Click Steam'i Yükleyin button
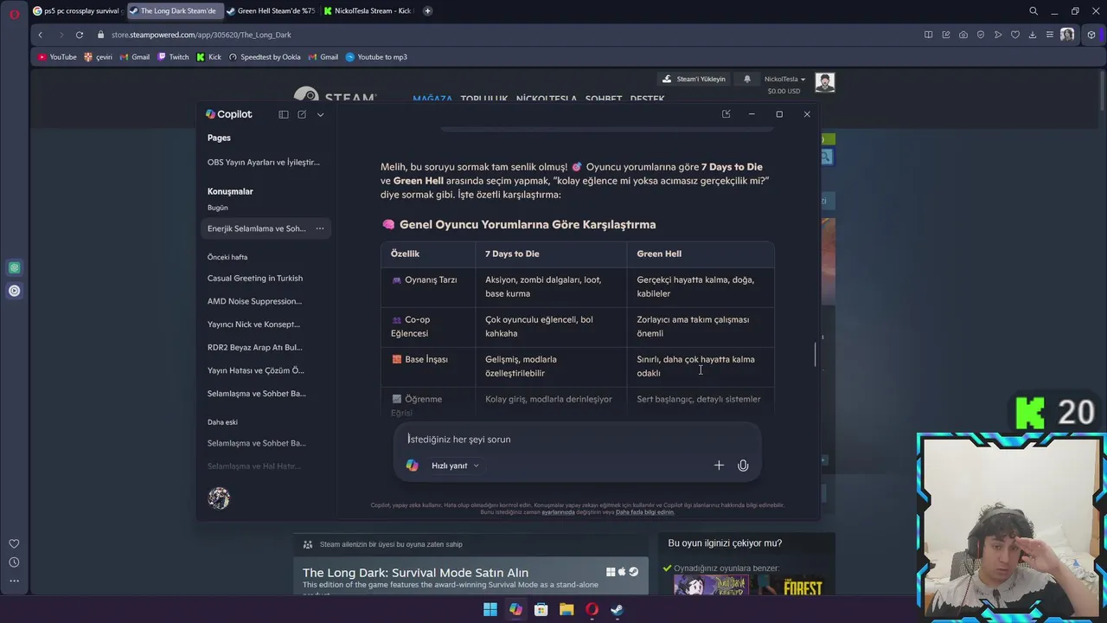This screenshot has height=623, width=1107. pyautogui.click(x=694, y=79)
